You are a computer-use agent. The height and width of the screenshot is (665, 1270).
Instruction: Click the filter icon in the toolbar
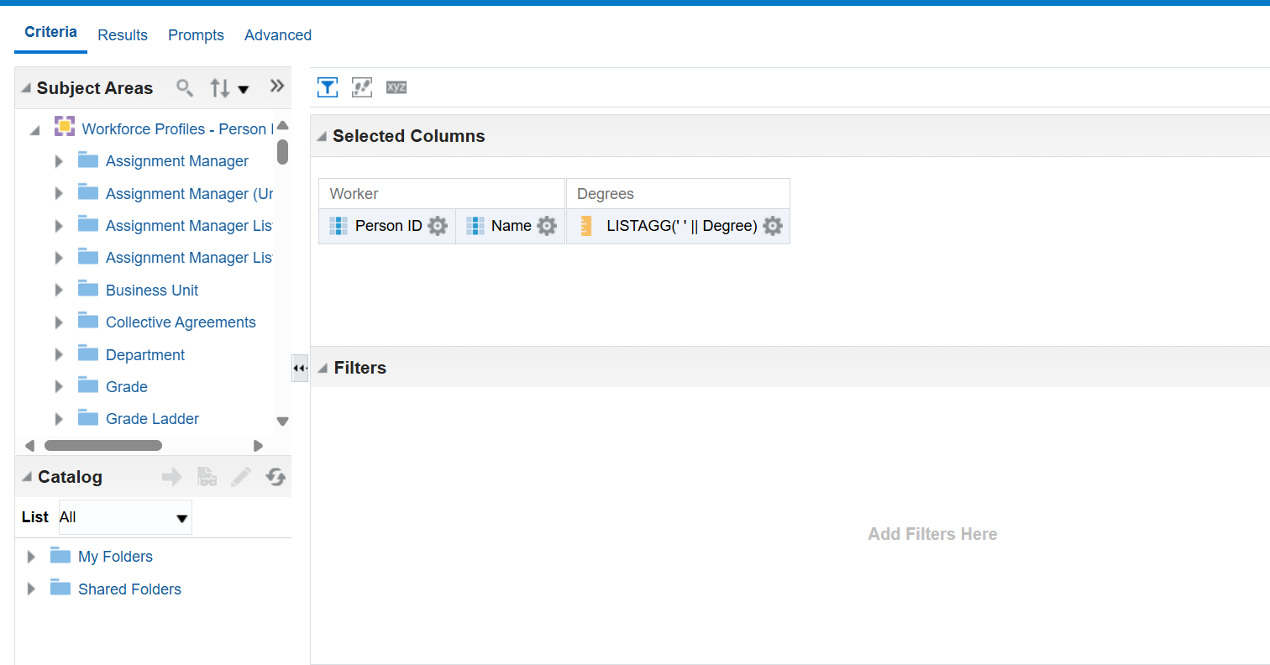(328, 87)
